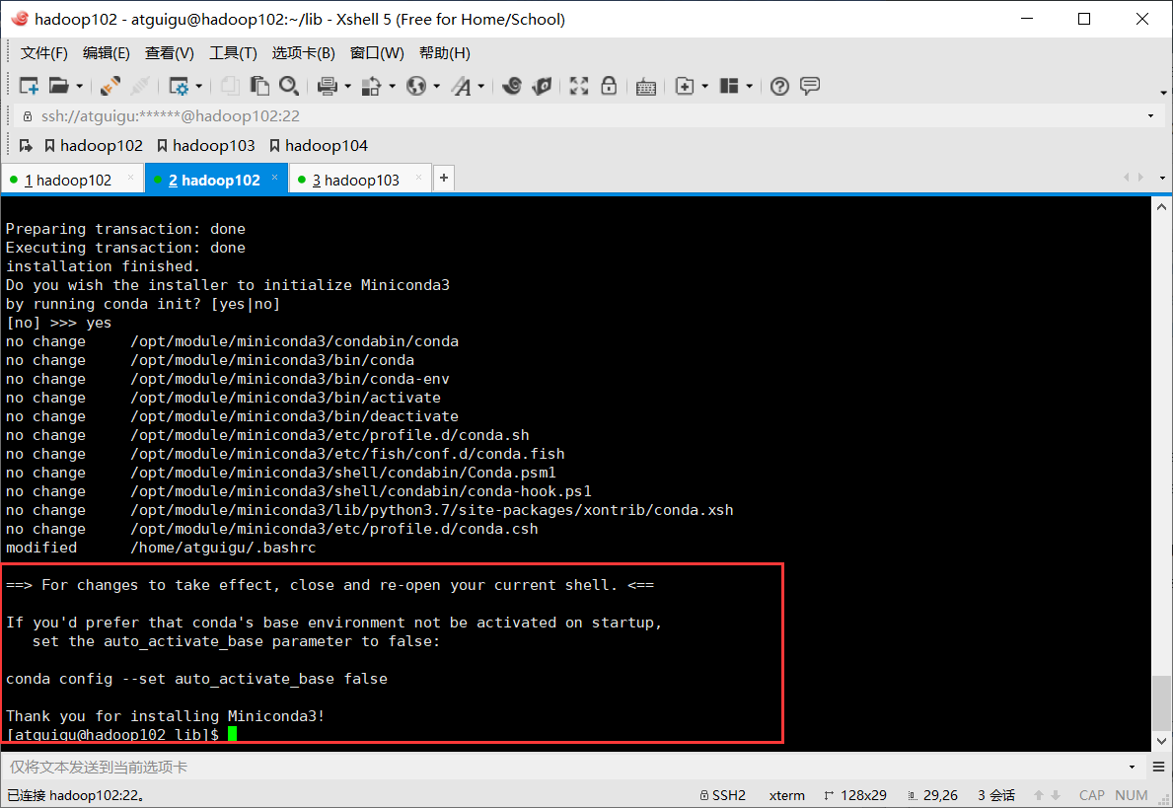This screenshot has height=808, width=1173.
Task: Click the layout arrangement icon
Action: click(x=729, y=86)
